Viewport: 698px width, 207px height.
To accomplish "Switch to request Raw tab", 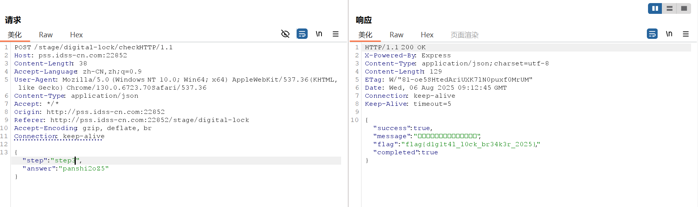I will [46, 35].
